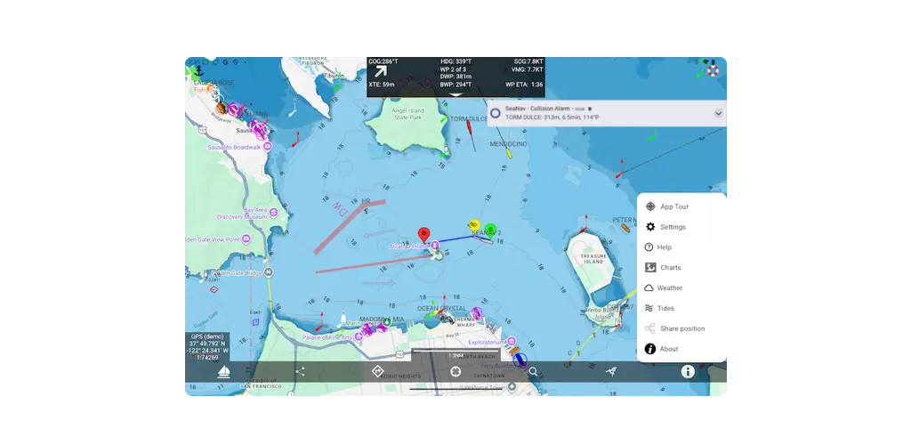Collapse the navigation data panel arrow
Image resolution: width=911 pixels, height=445 pixels.
(456, 94)
